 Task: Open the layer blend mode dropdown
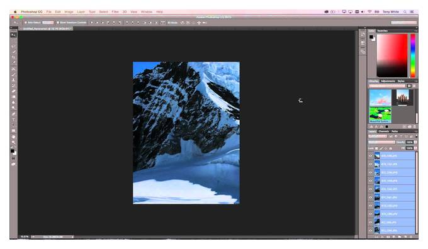tap(381, 142)
